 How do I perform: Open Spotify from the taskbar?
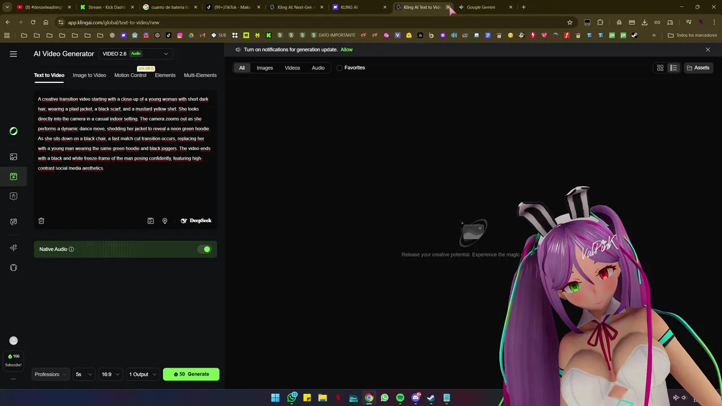point(400,398)
